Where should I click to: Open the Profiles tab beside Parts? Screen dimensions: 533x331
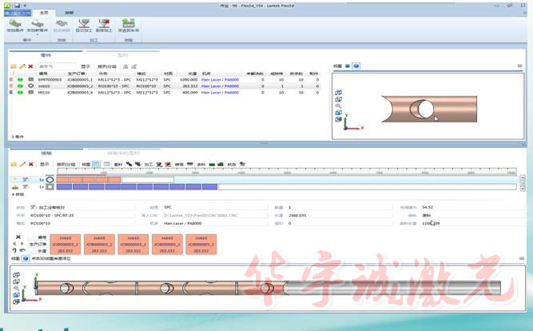coord(122,55)
